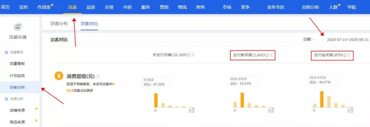
Task: Click the 占比: 54.23% tooltip text
Action: pyautogui.click(x=241, y=83)
